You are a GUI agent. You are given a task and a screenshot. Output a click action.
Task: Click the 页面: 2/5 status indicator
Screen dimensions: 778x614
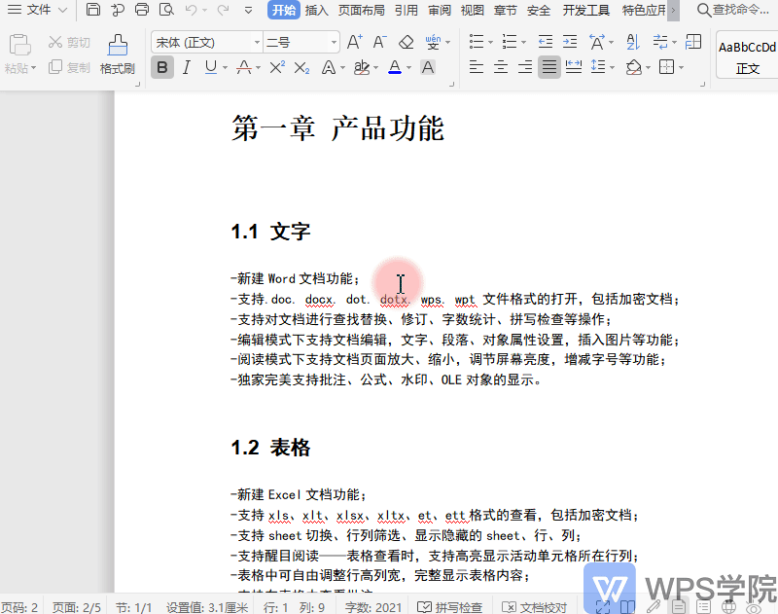tap(77, 607)
